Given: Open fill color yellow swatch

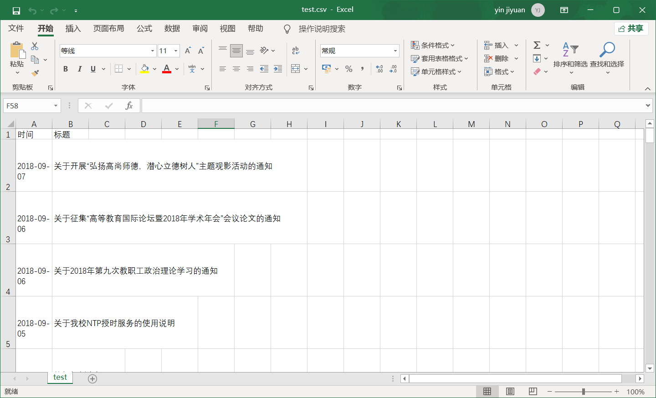Looking at the screenshot, I should coord(144,69).
